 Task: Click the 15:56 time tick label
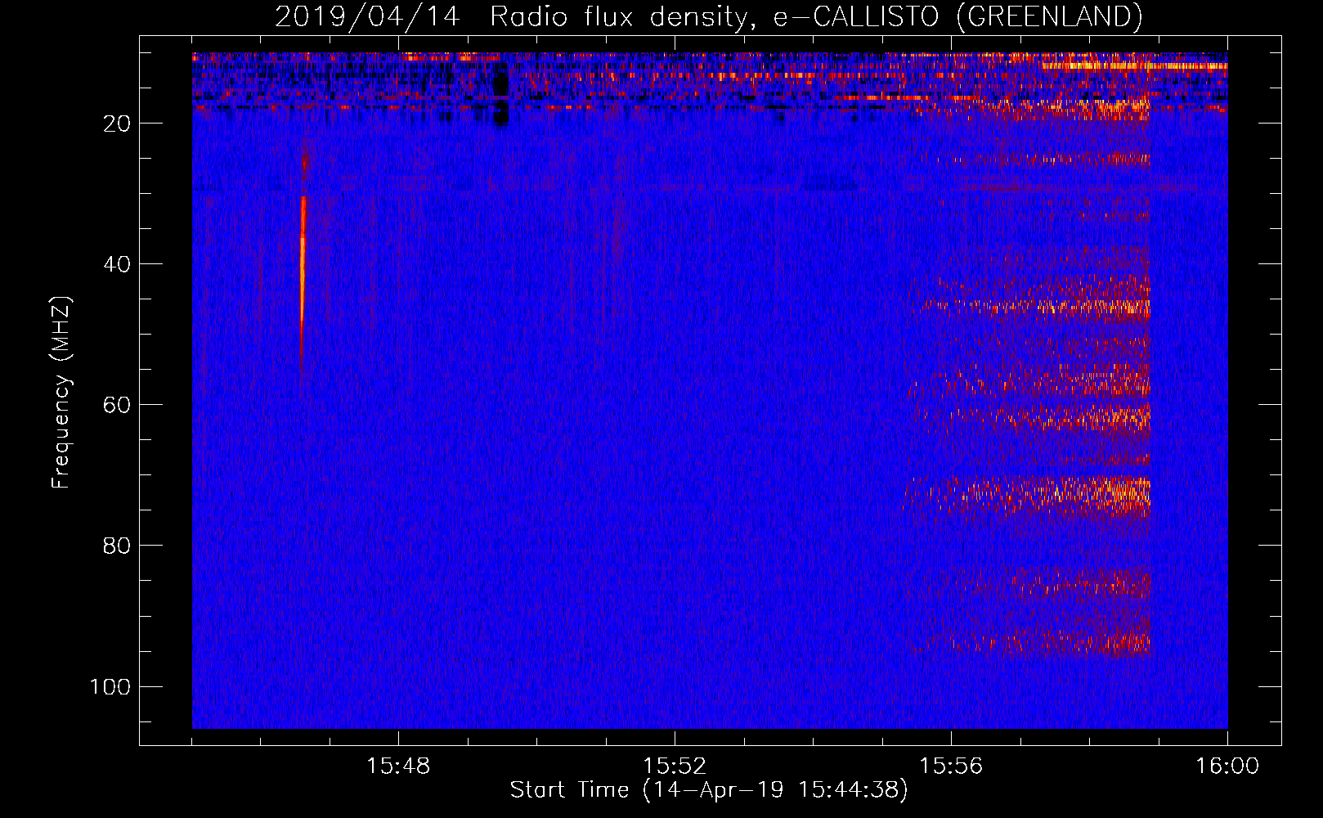pos(951,766)
